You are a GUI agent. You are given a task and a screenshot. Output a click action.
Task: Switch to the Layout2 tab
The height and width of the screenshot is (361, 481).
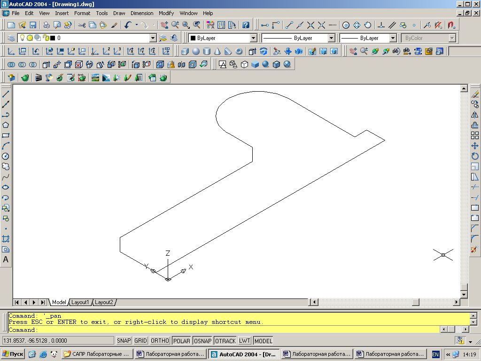tap(104, 302)
